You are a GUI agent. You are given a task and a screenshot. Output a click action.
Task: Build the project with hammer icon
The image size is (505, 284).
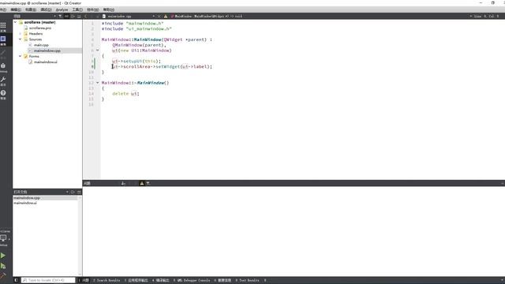(2, 275)
